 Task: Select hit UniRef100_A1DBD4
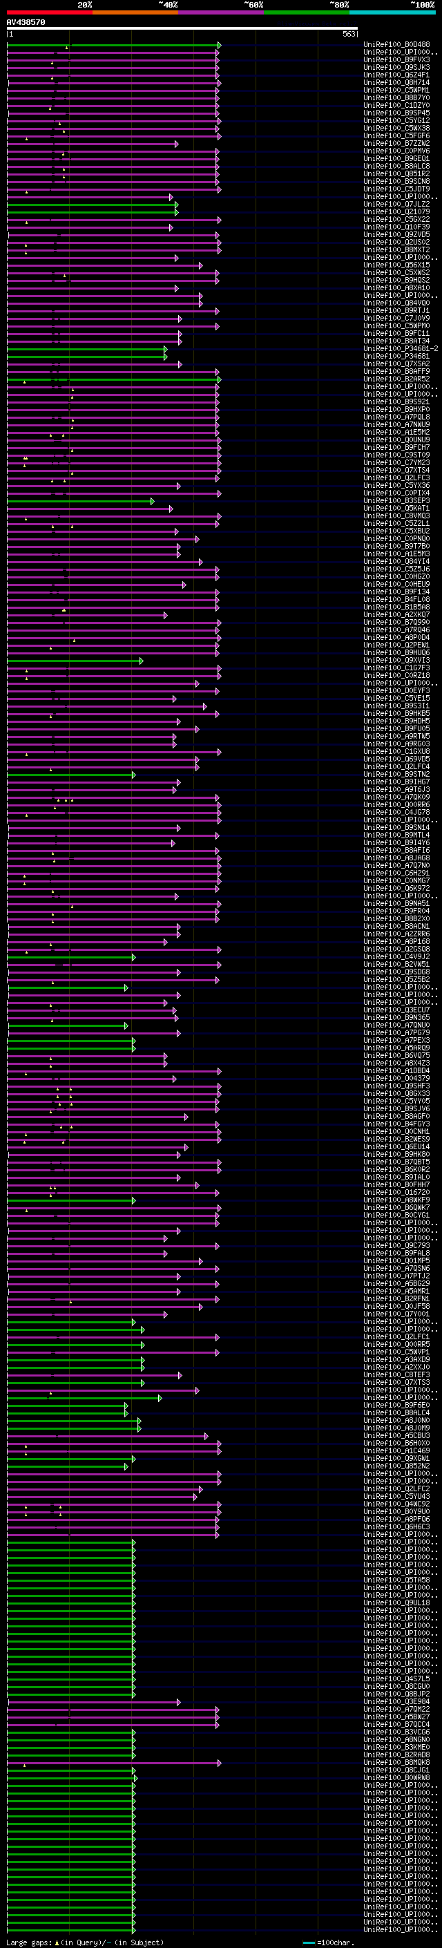(x=396, y=1072)
